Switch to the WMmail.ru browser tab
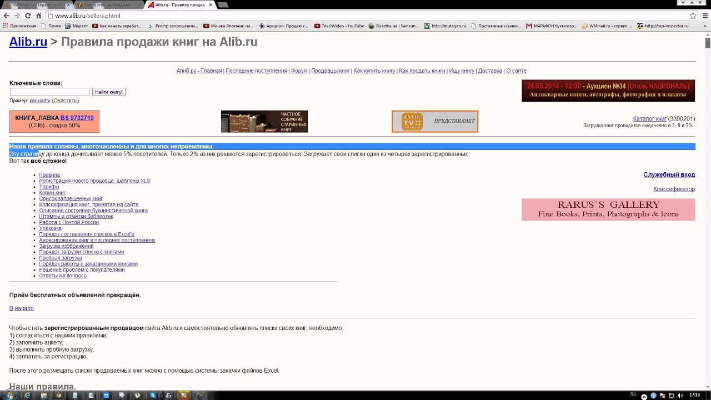The image size is (711, 400). pos(38,4)
